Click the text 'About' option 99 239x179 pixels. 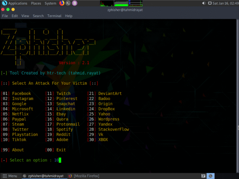point(18,150)
